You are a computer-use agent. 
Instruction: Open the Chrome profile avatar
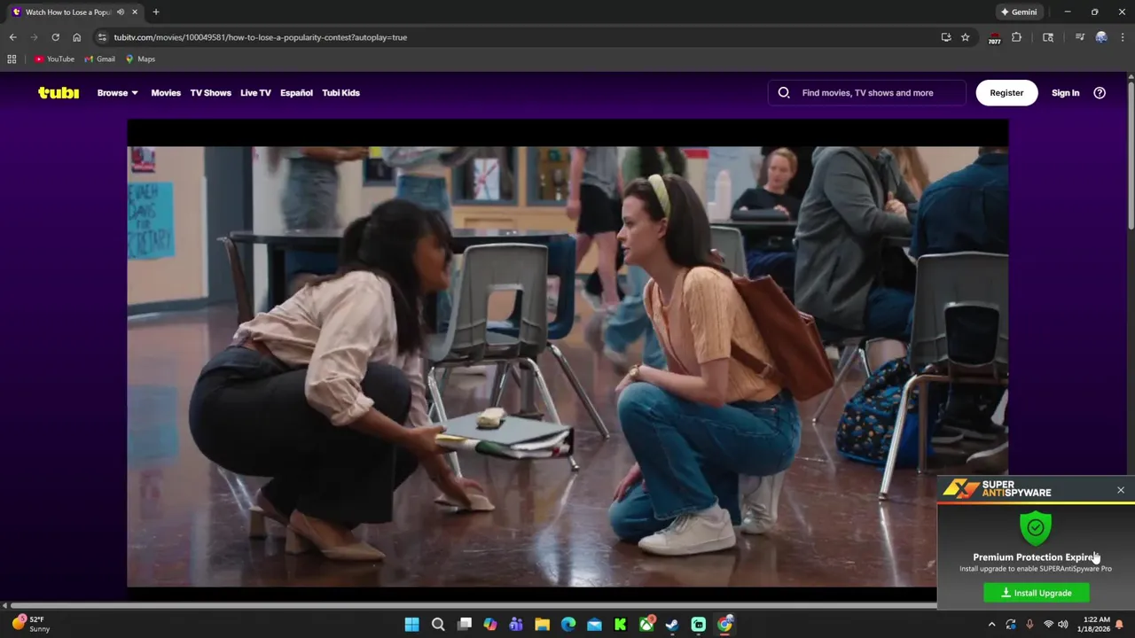[x=1101, y=37]
